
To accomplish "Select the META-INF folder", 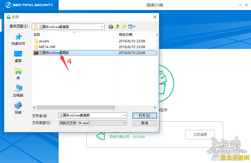I will [45, 47].
